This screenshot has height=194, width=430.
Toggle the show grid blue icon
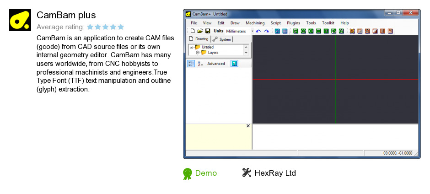click(x=285, y=31)
